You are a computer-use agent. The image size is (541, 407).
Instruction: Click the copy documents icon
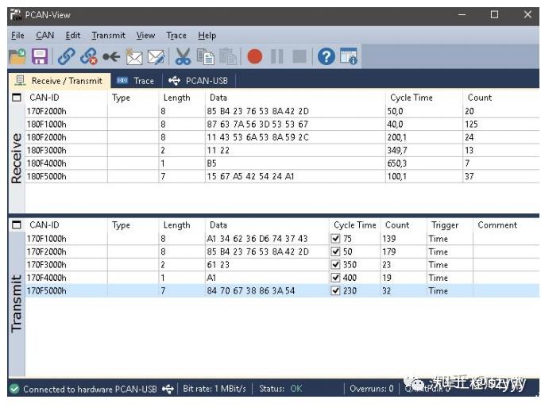click(x=205, y=56)
